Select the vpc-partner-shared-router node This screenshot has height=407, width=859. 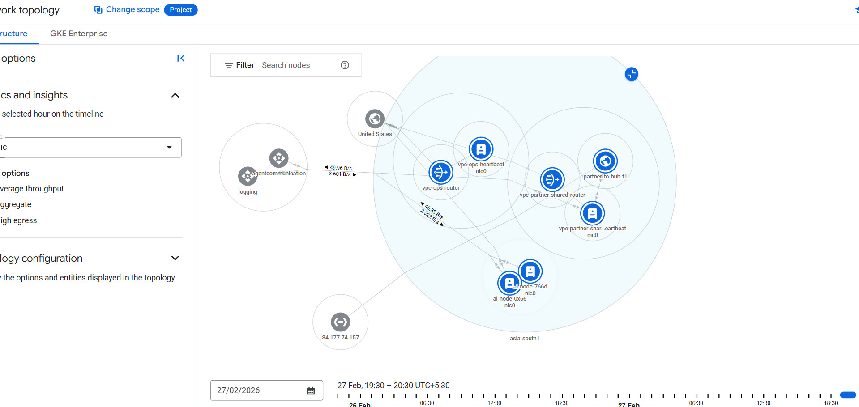point(552,179)
